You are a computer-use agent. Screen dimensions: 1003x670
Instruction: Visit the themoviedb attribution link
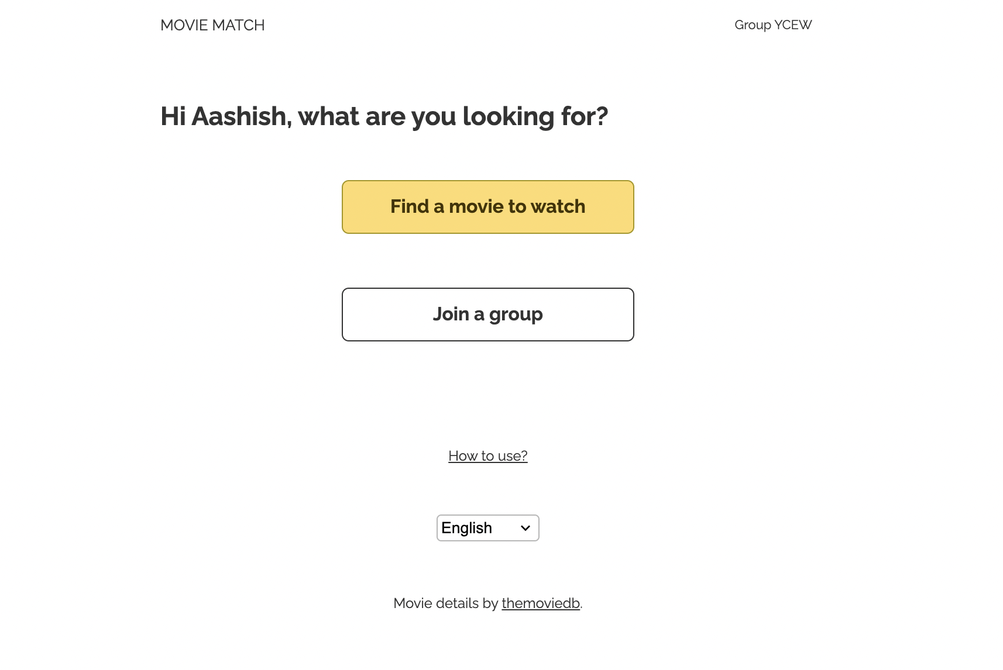tap(540, 603)
